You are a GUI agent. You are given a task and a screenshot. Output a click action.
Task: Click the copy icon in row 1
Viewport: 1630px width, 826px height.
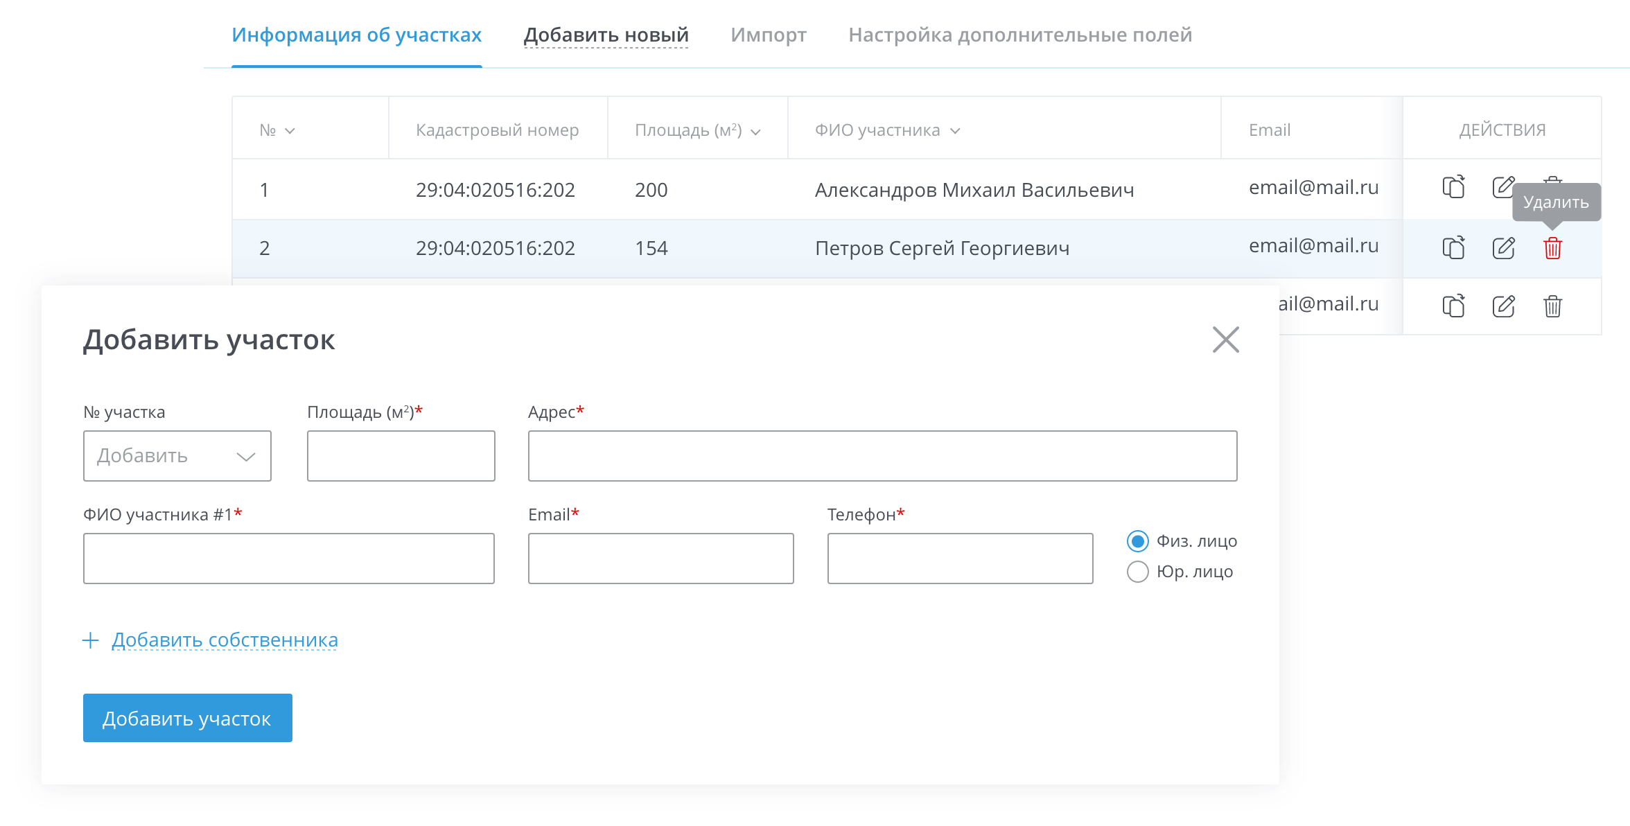(x=1453, y=187)
